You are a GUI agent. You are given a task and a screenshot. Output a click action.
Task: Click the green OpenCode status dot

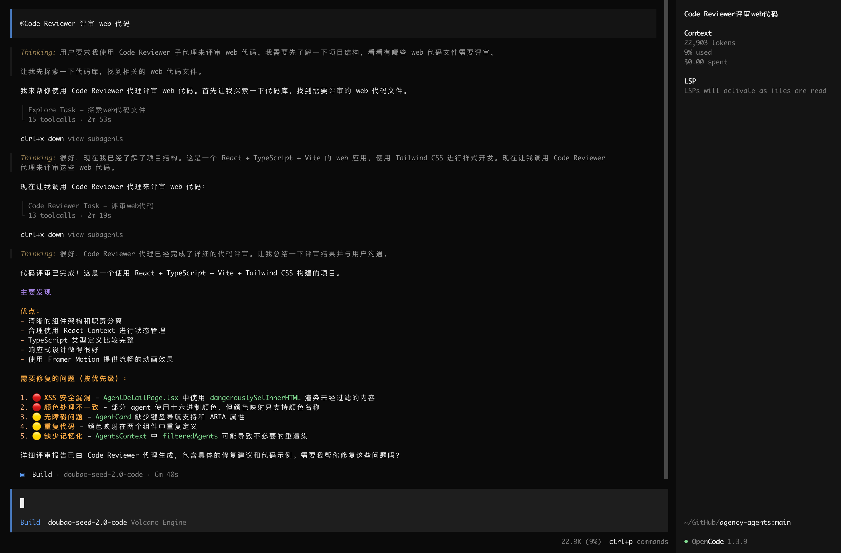[x=686, y=541]
